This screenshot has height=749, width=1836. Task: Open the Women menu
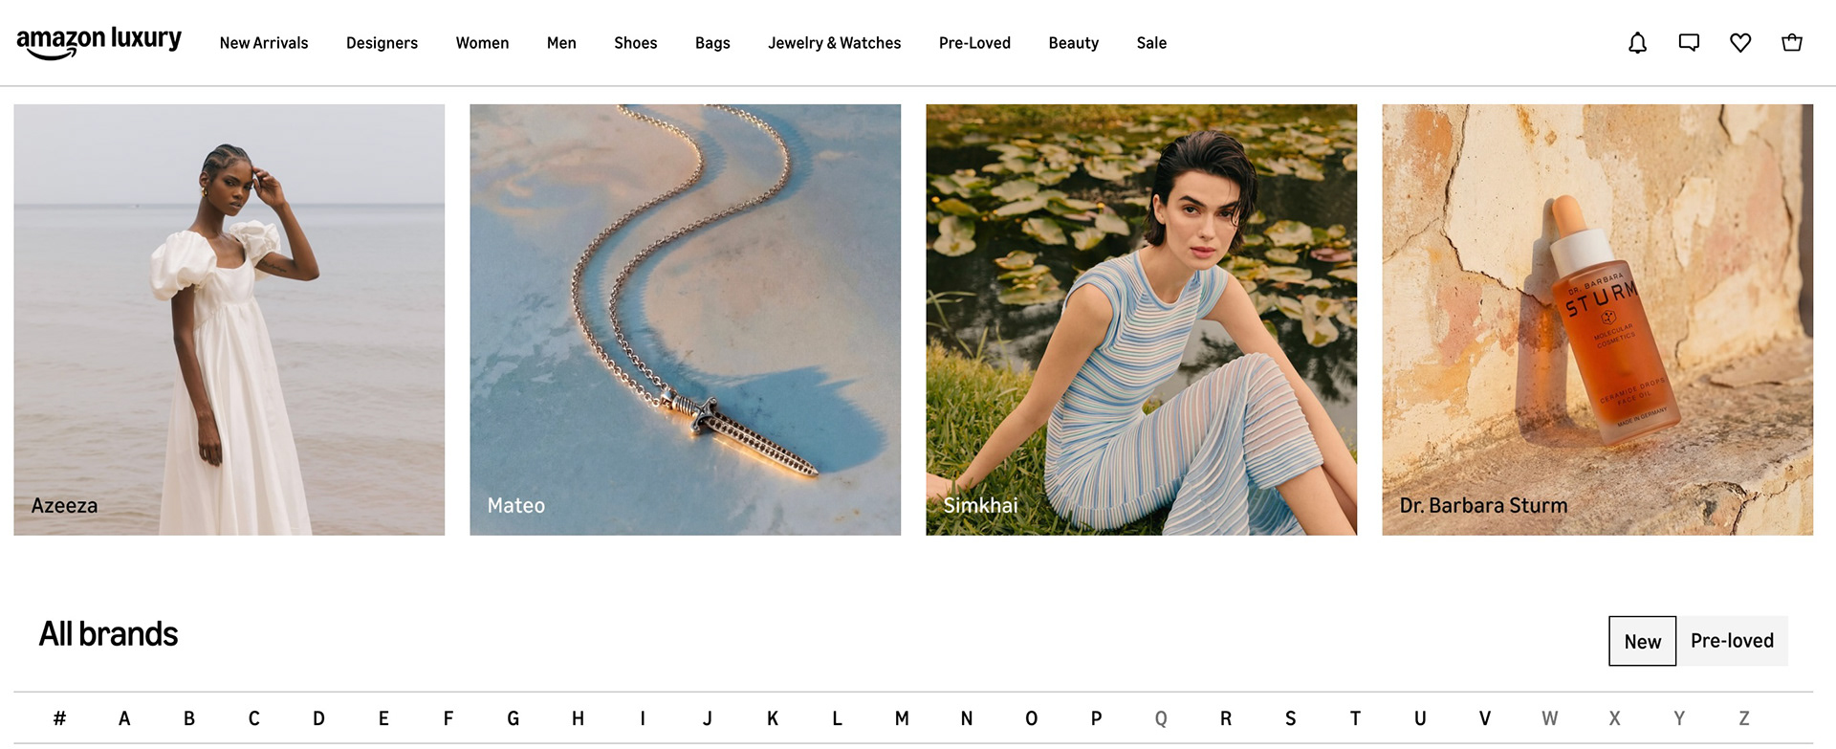tap(482, 43)
